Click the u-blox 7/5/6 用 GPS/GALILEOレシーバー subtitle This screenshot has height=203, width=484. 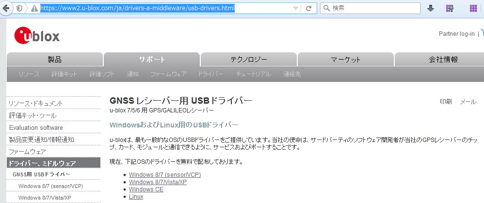pos(161,110)
